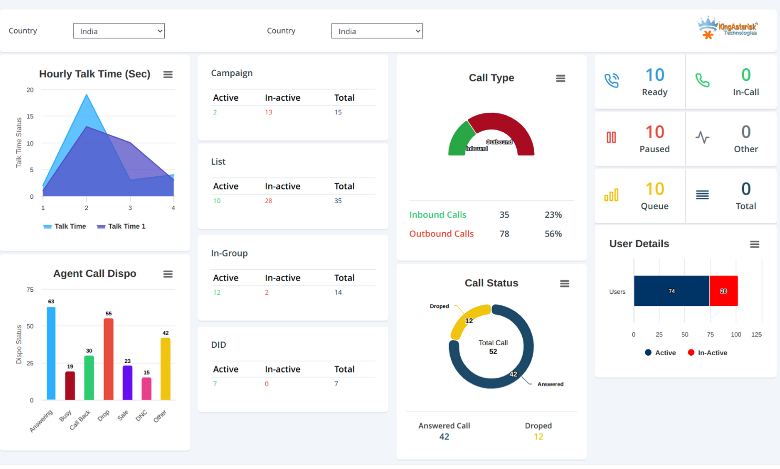Viewport: 780px width, 469px height.
Task: Click In-Group total value 14
Action: click(338, 293)
